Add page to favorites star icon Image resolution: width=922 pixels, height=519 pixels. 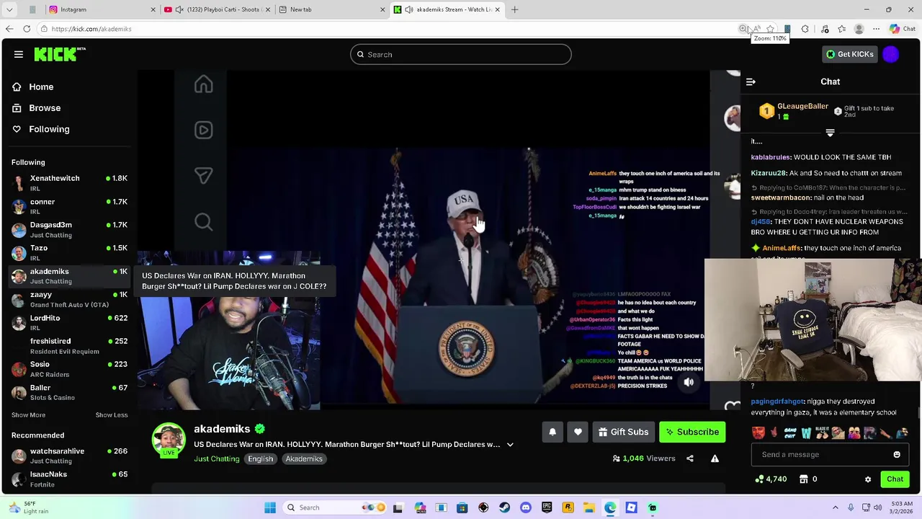coord(770,29)
